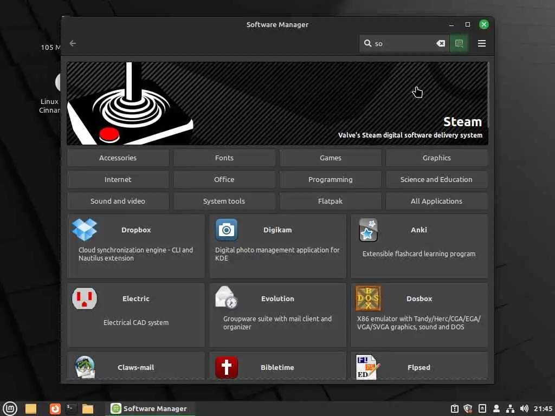Image resolution: width=555 pixels, height=416 pixels.
Task: Click 'Electrical CAD system' description
Action: tap(136, 323)
